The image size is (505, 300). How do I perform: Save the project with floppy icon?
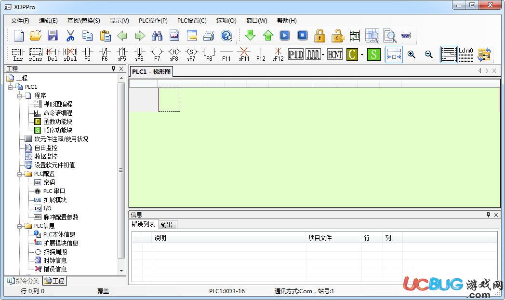[53, 35]
